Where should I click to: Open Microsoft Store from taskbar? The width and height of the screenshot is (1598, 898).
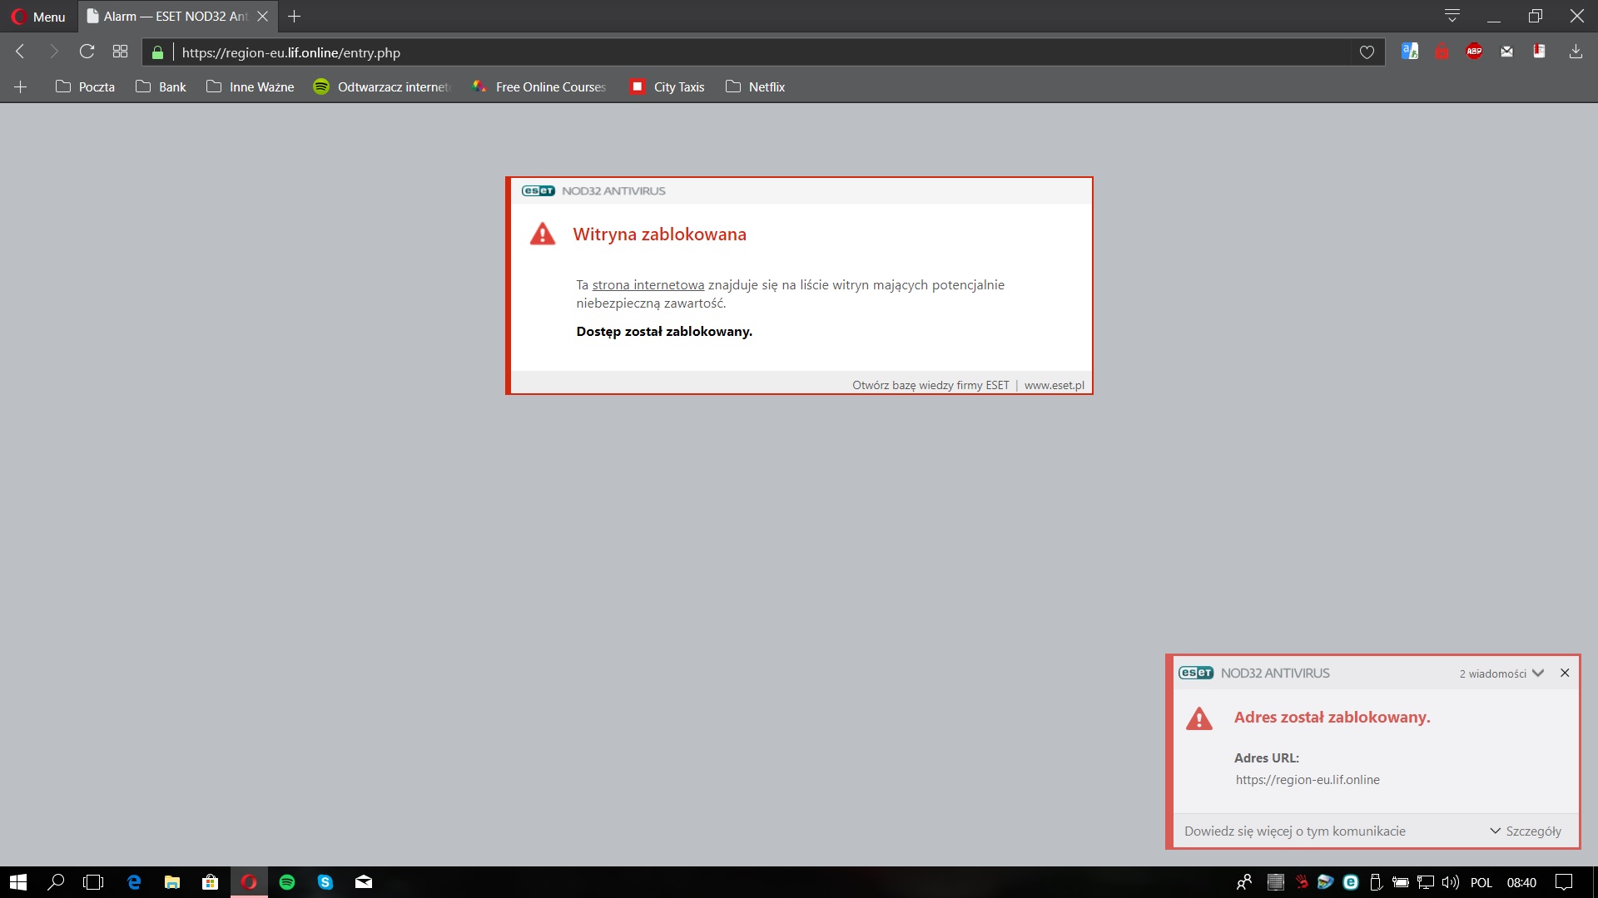(x=211, y=882)
